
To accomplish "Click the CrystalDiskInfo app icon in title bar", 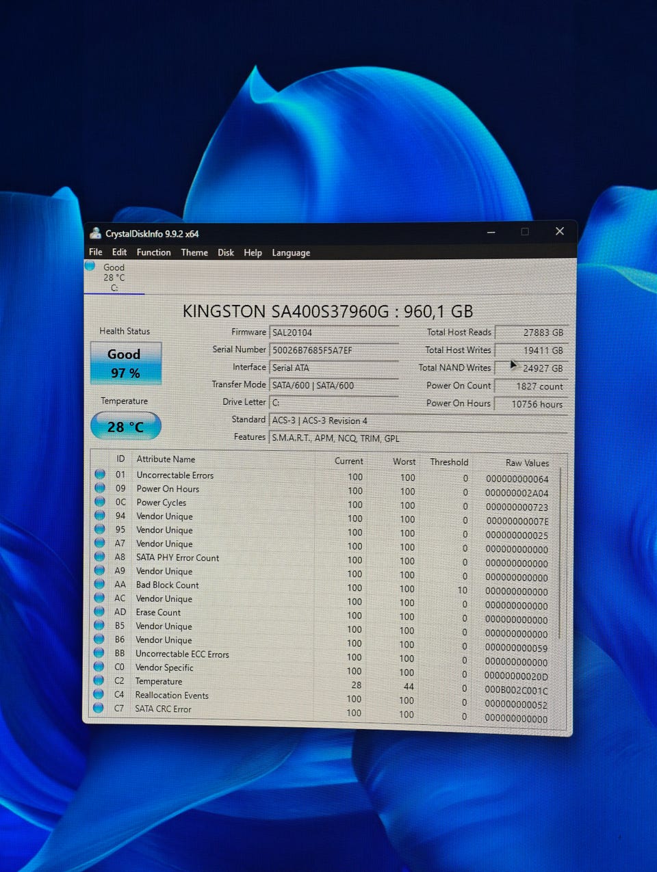I will point(95,233).
